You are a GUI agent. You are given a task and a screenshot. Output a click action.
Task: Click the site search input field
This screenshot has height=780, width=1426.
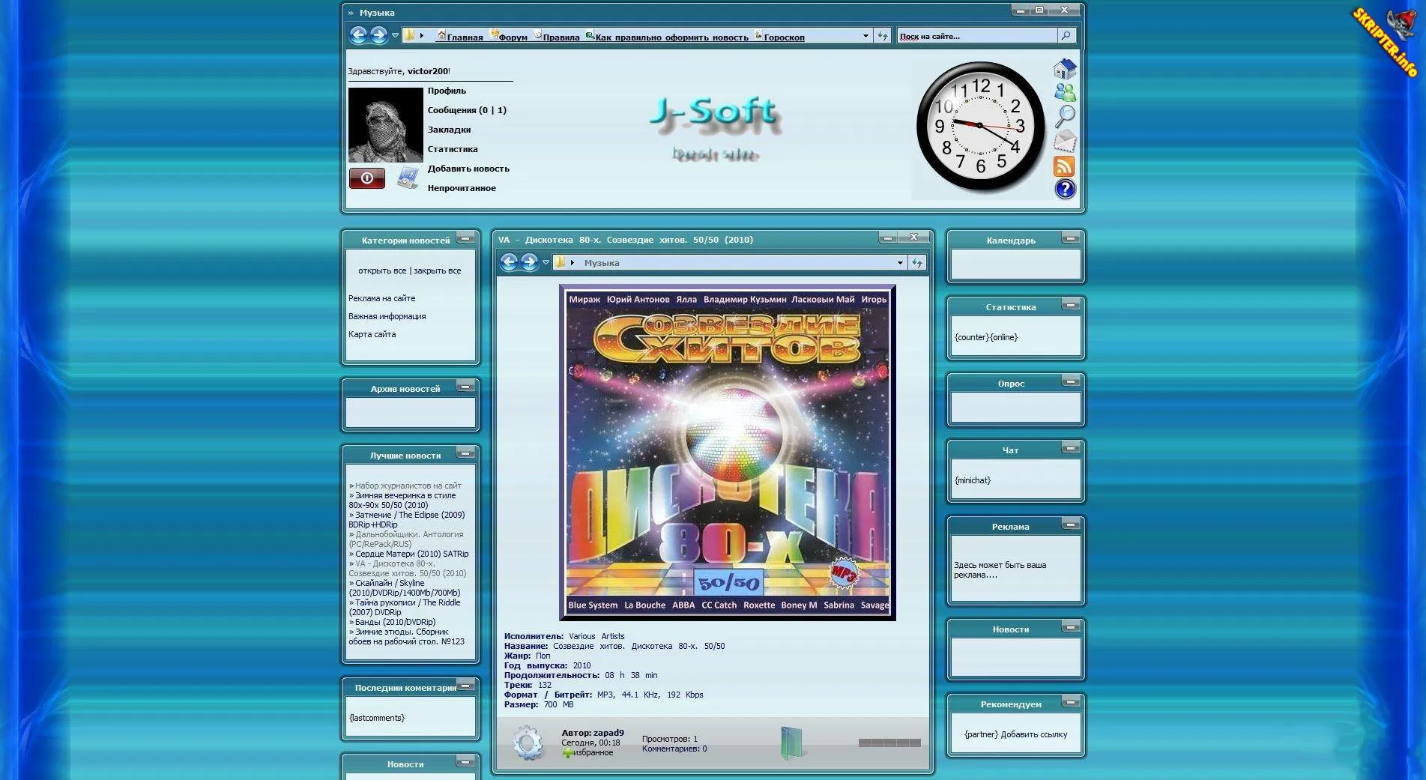(x=977, y=36)
